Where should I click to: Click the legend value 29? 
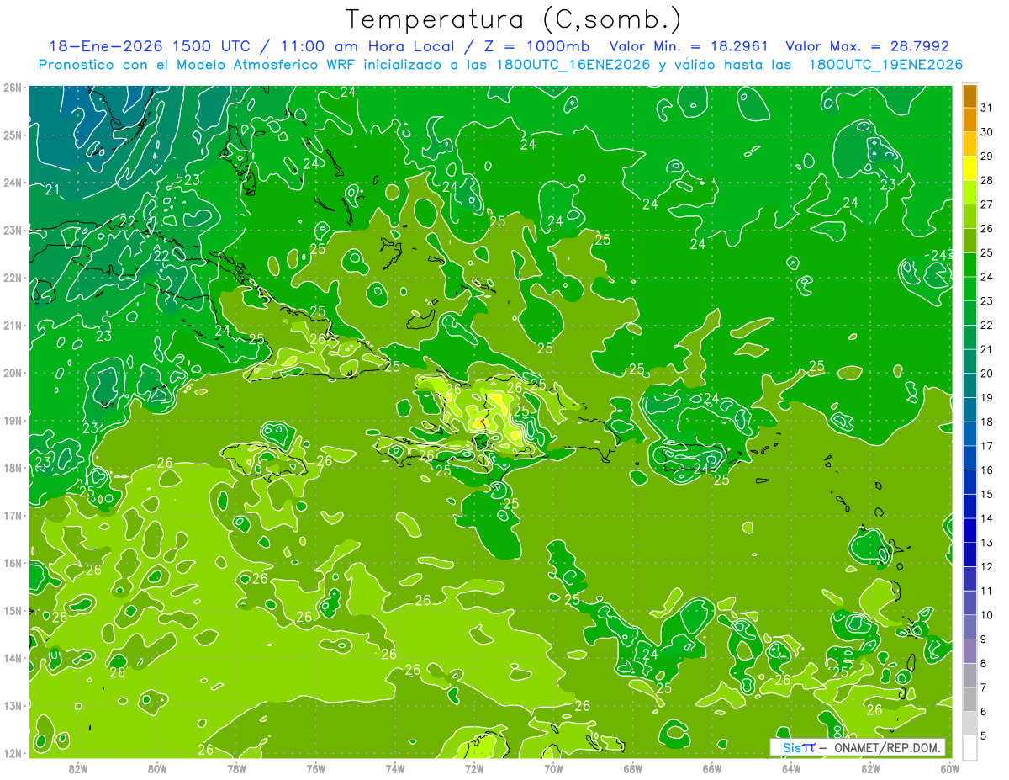point(986,157)
